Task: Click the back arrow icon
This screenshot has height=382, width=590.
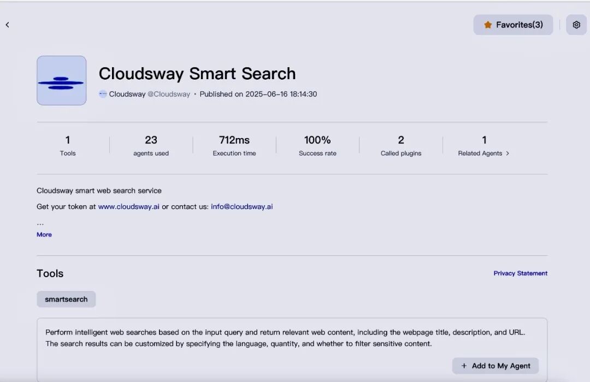Action: coord(7,25)
